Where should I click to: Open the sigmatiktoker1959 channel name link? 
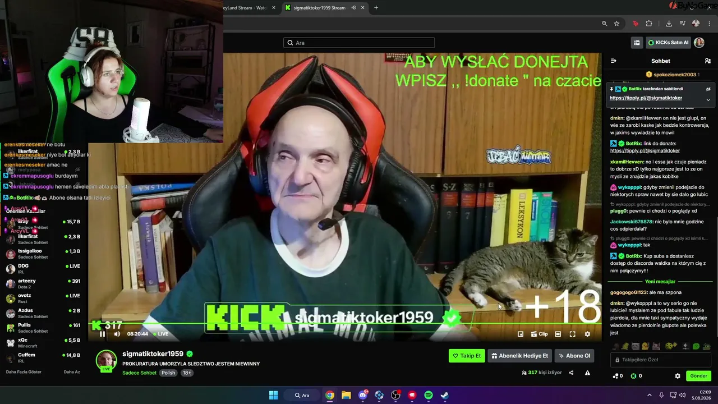click(x=153, y=354)
